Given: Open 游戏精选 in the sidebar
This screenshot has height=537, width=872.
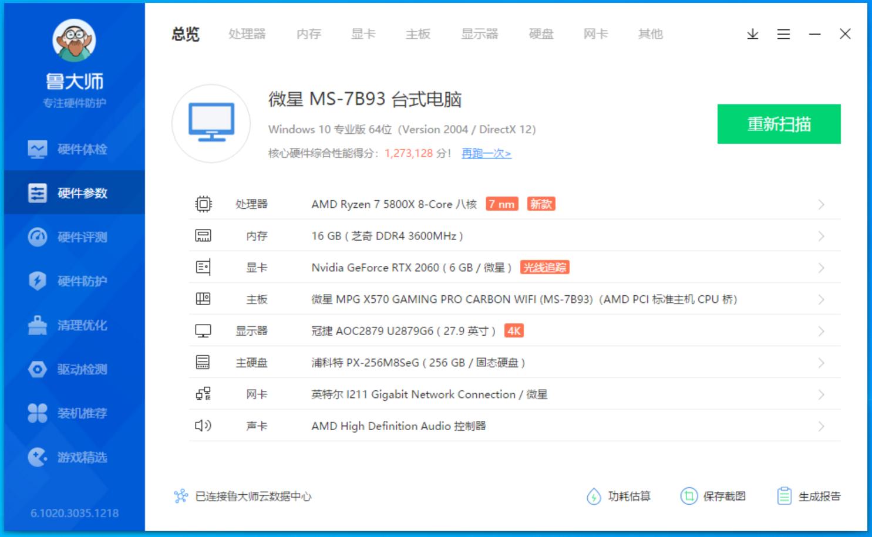Looking at the screenshot, I should [x=68, y=457].
